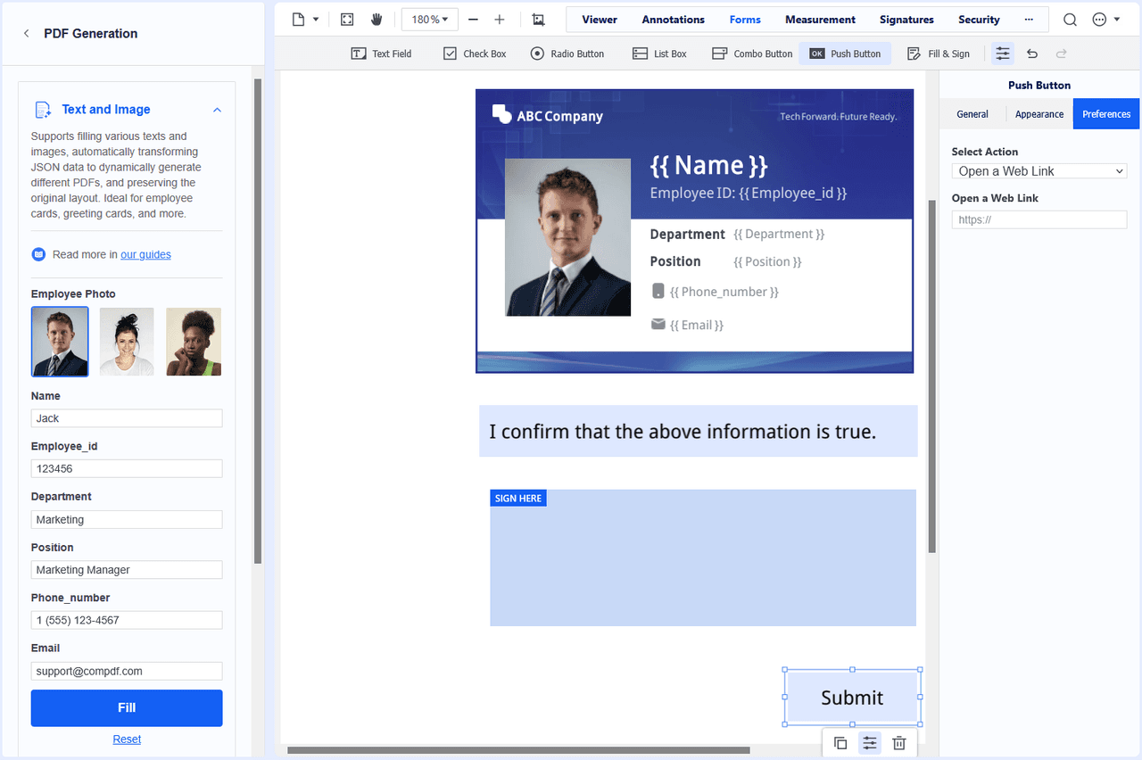The image size is (1142, 760).
Task: Open the Appearance properties tab
Action: (1039, 114)
